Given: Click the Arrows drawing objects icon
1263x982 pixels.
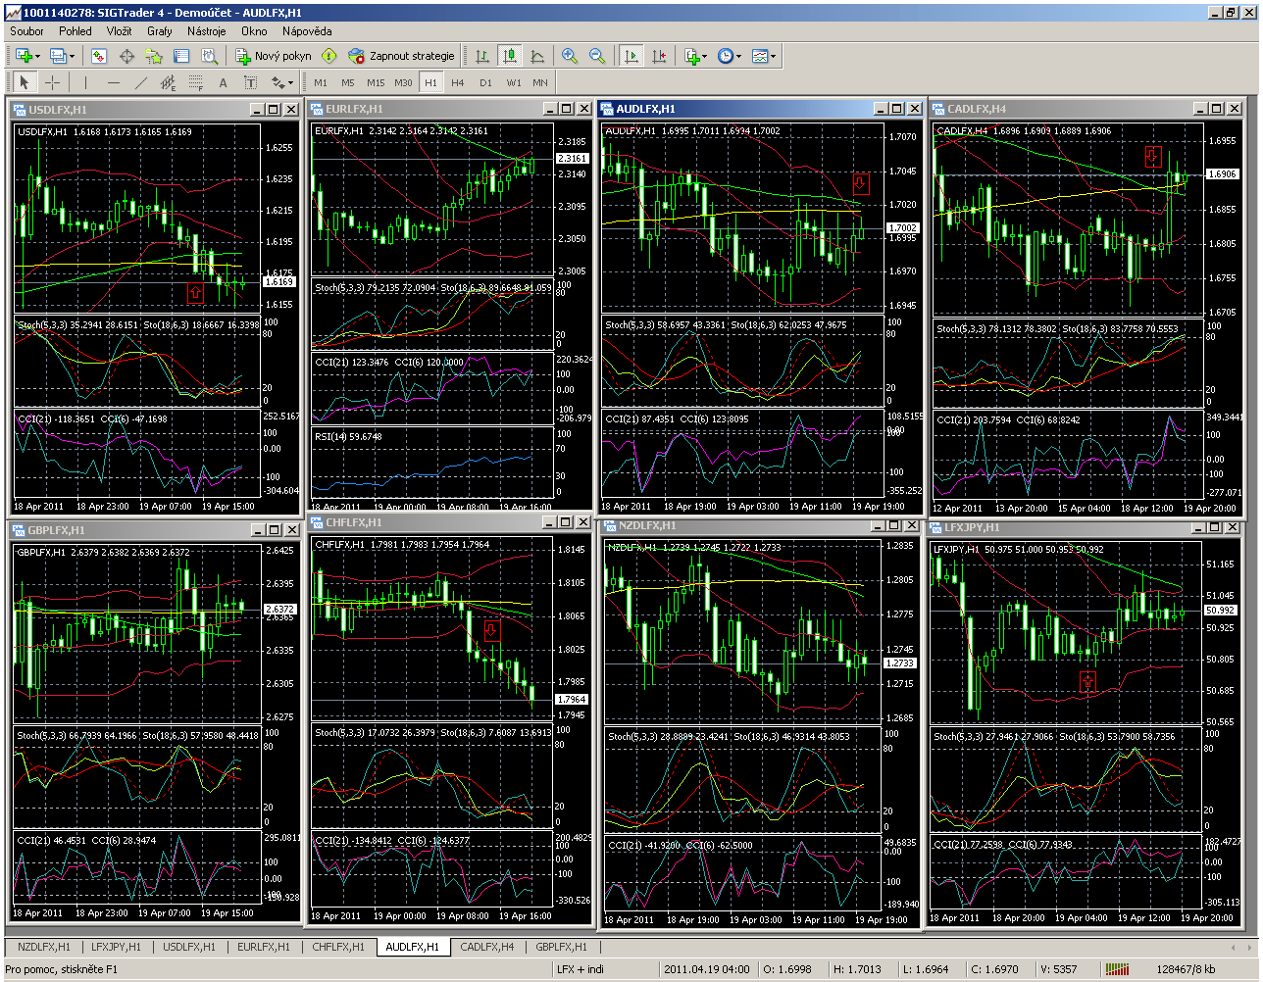Looking at the screenshot, I should (x=277, y=82).
